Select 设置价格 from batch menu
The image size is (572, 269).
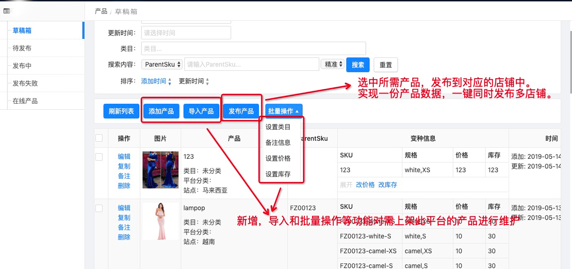(278, 158)
